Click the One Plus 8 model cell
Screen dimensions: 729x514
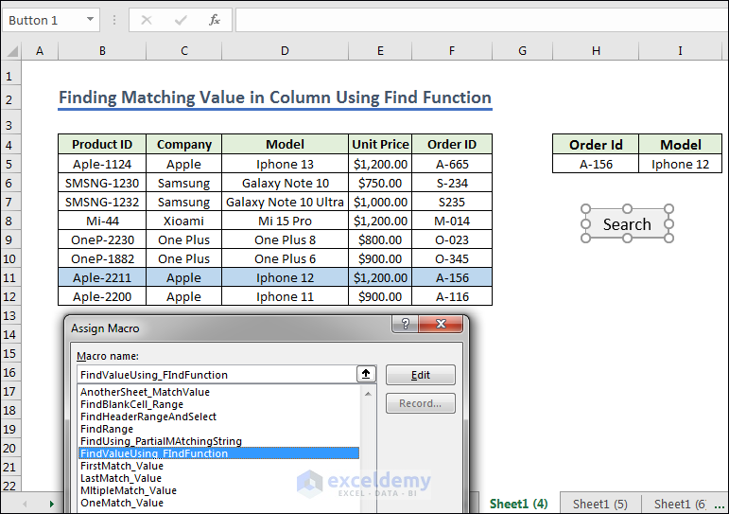(x=285, y=239)
